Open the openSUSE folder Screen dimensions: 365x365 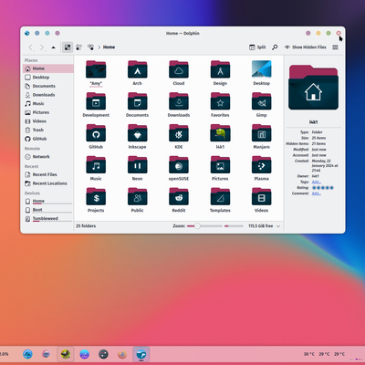(x=179, y=169)
